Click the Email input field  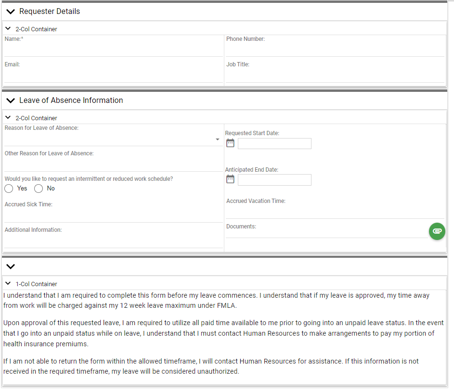point(113,76)
